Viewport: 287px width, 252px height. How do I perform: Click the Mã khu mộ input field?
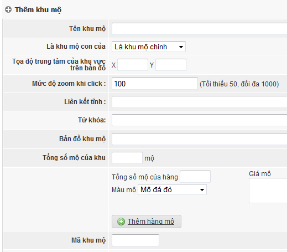(x=135, y=240)
